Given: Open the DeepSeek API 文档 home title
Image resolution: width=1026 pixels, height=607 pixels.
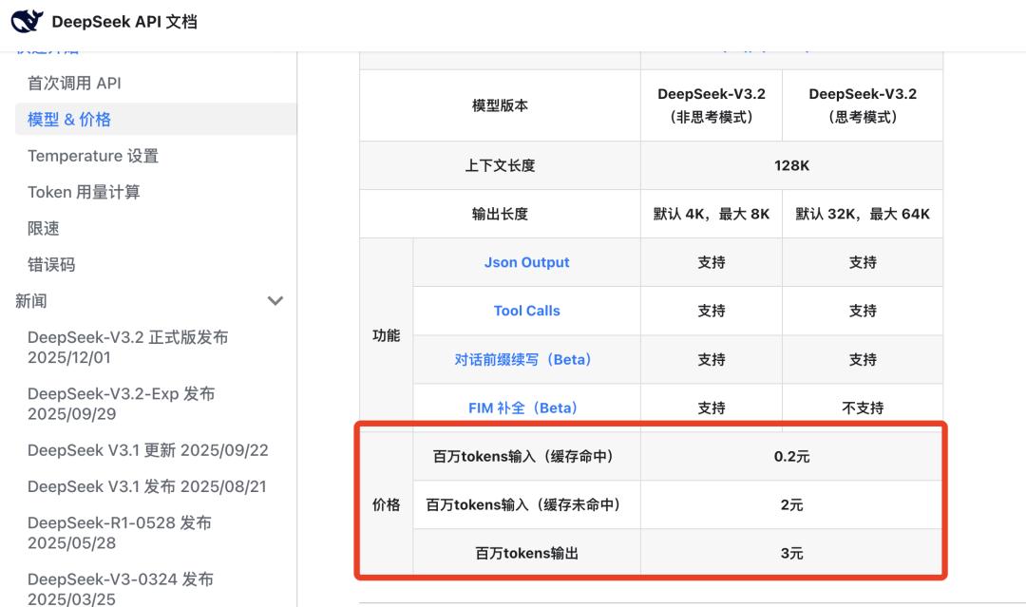Looking at the screenshot, I should (123, 21).
